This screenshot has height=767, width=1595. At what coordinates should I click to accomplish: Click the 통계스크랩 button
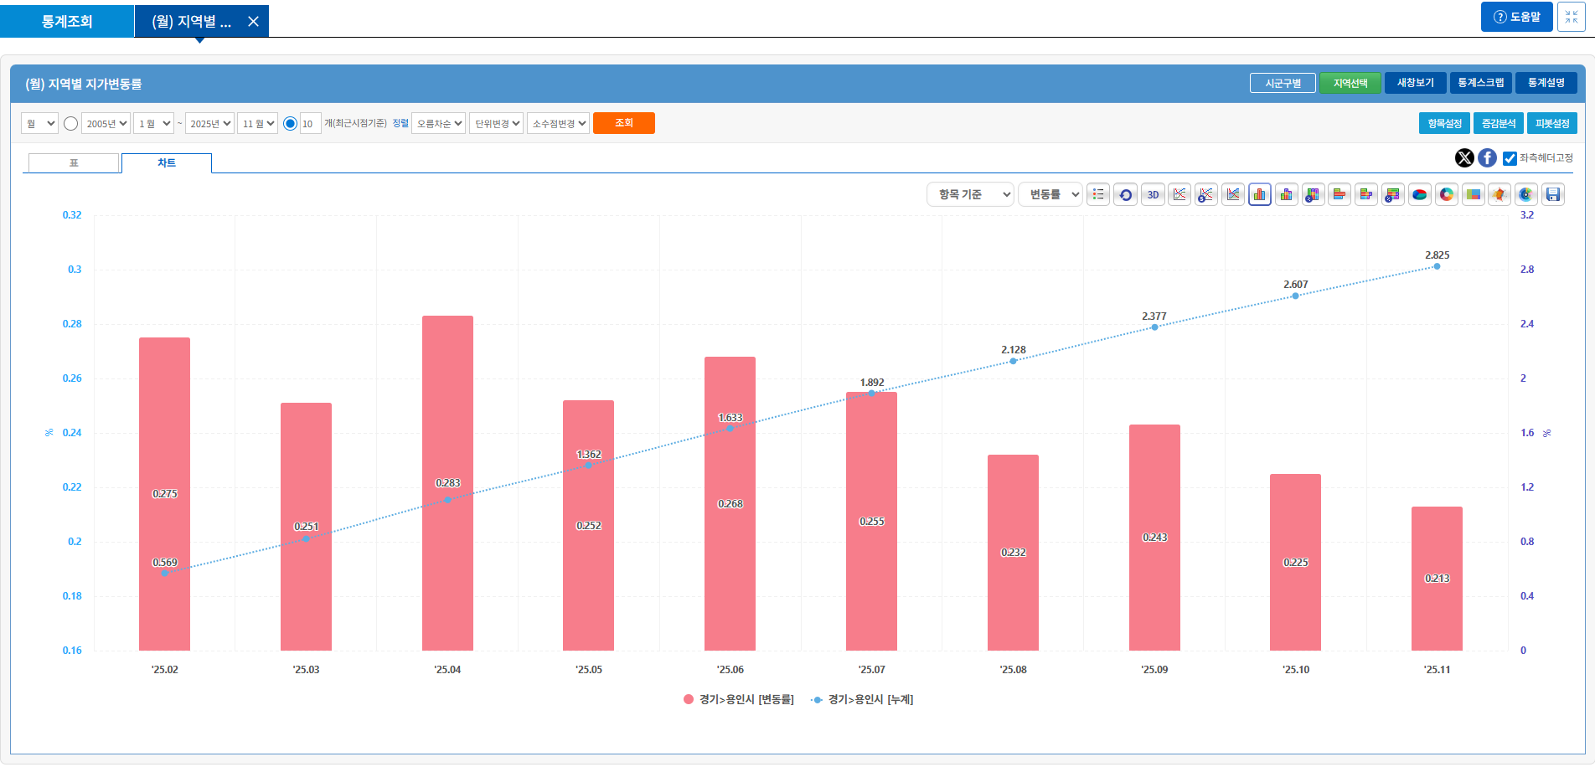pos(1481,83)
